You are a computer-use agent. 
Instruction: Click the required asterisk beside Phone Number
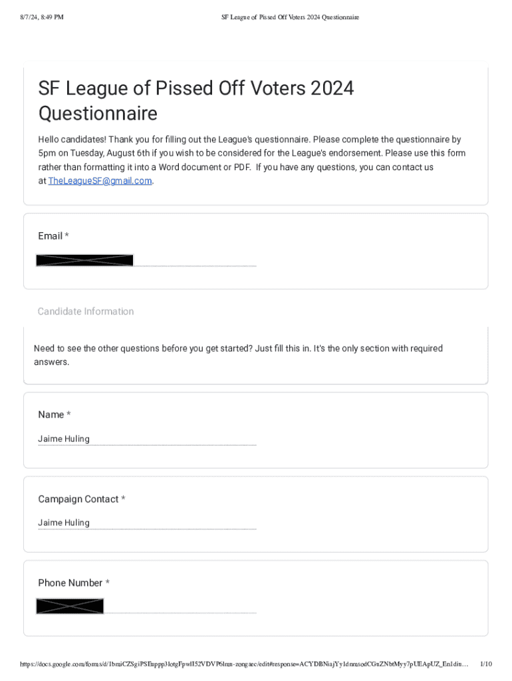pos(107,583)
